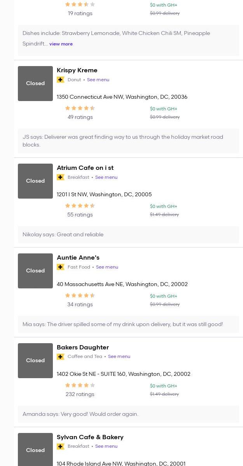The height and width of the screenshot is (466, 243).
Task: Expand dishes list with view more
Action: [x=61, y=44]
